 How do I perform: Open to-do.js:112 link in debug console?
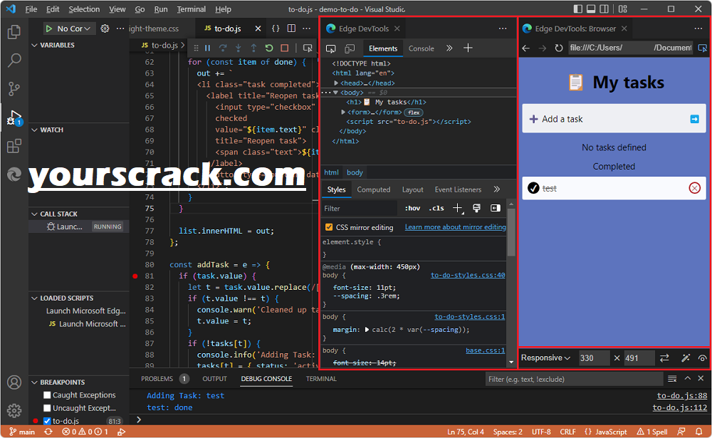[x=680, y=407]
